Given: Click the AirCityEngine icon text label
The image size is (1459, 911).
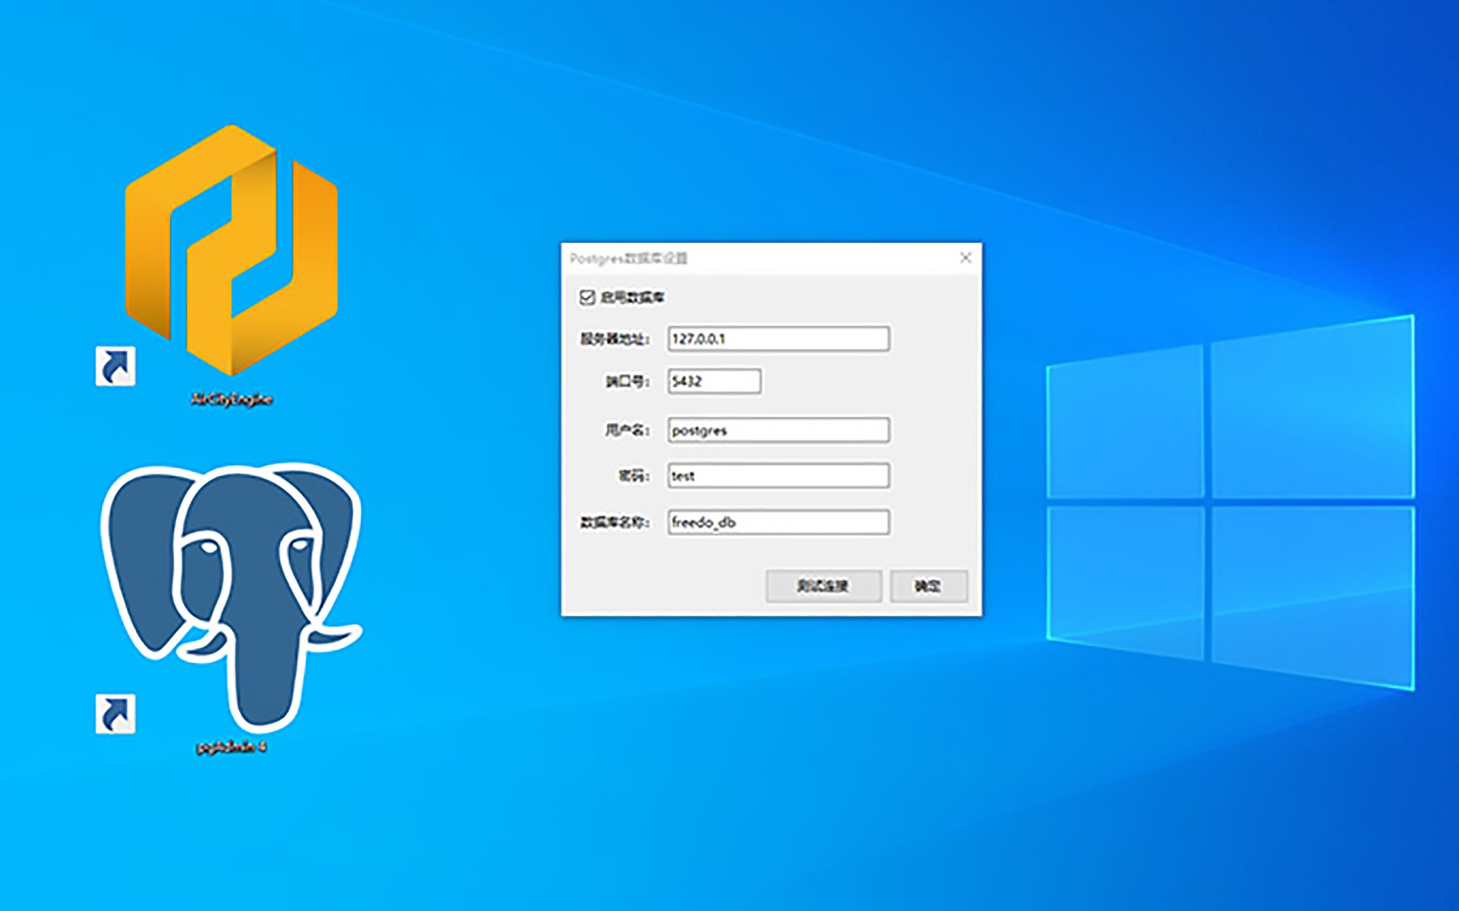Looking at the screenshot, I should [231, 400].
